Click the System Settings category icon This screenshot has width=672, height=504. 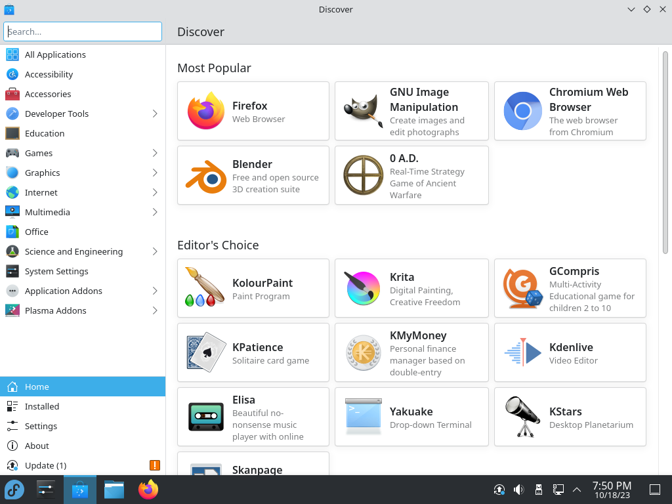(12, 271)
